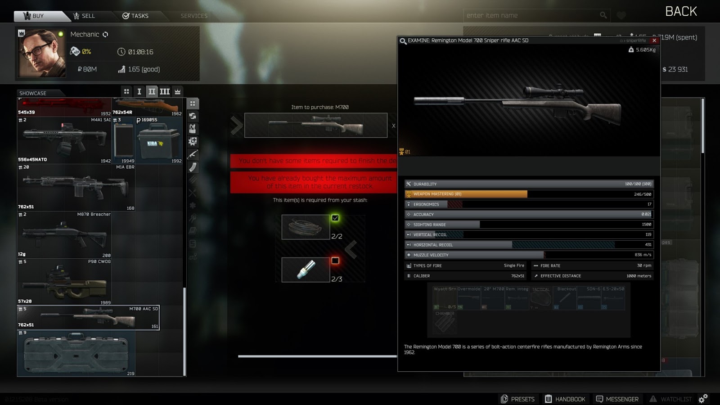Open weapon PRESETS
Viewport: 720px width, 405px height.
point(517,399)
